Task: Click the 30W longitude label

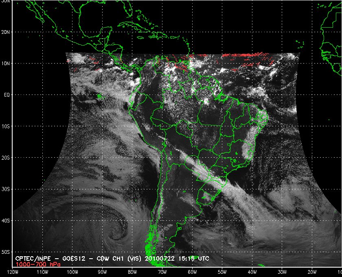Action: [282, 272]
